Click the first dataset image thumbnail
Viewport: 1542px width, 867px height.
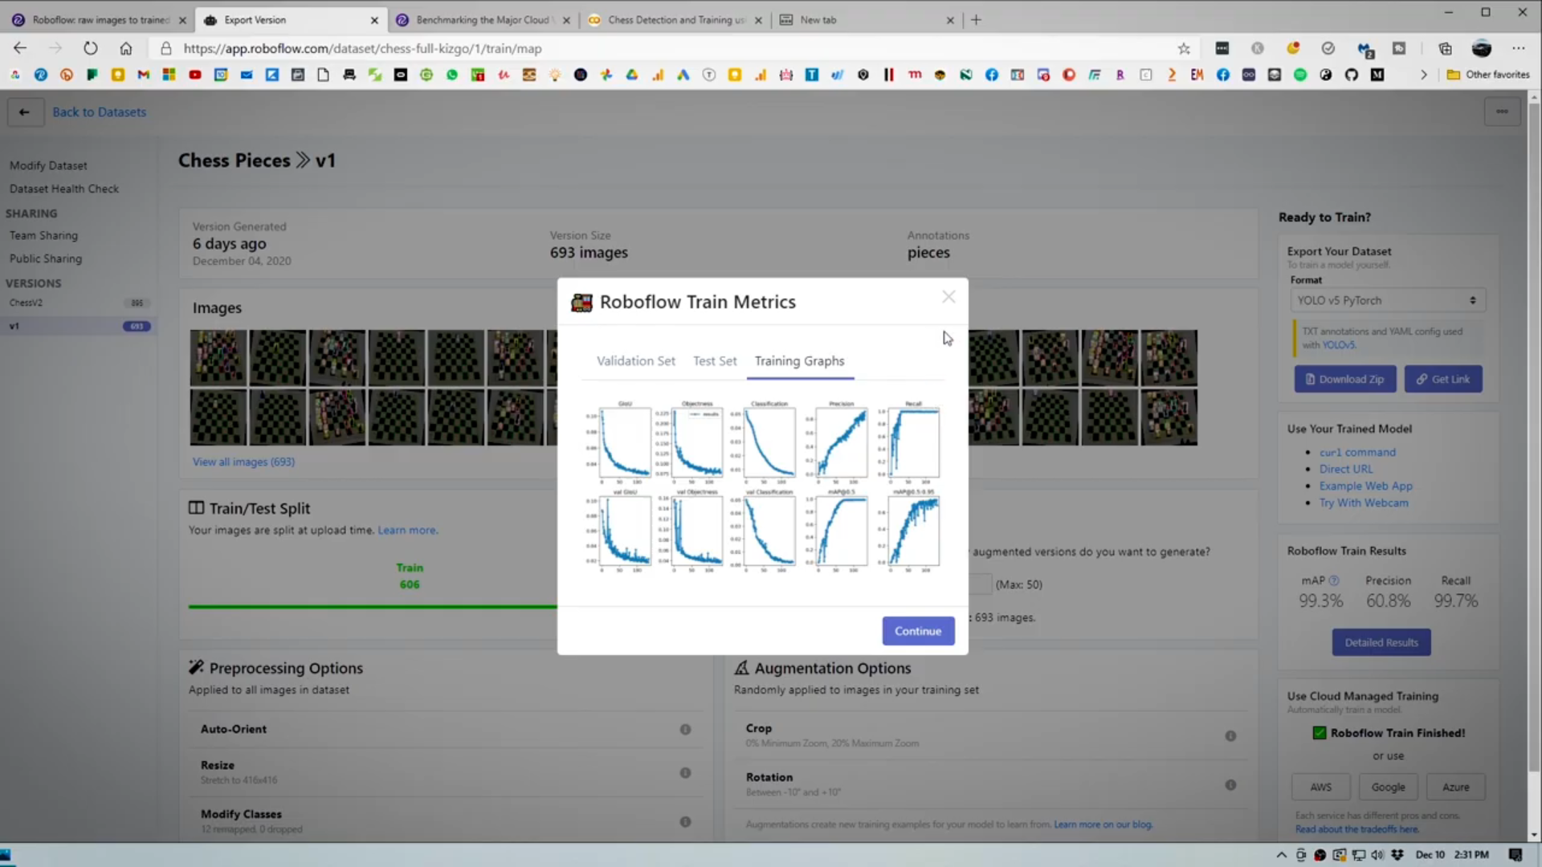coord(218,358)
